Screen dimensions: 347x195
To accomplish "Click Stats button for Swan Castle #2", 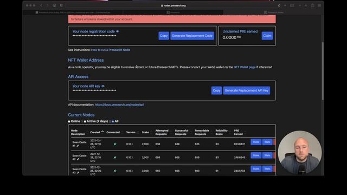I will [267, 155].
